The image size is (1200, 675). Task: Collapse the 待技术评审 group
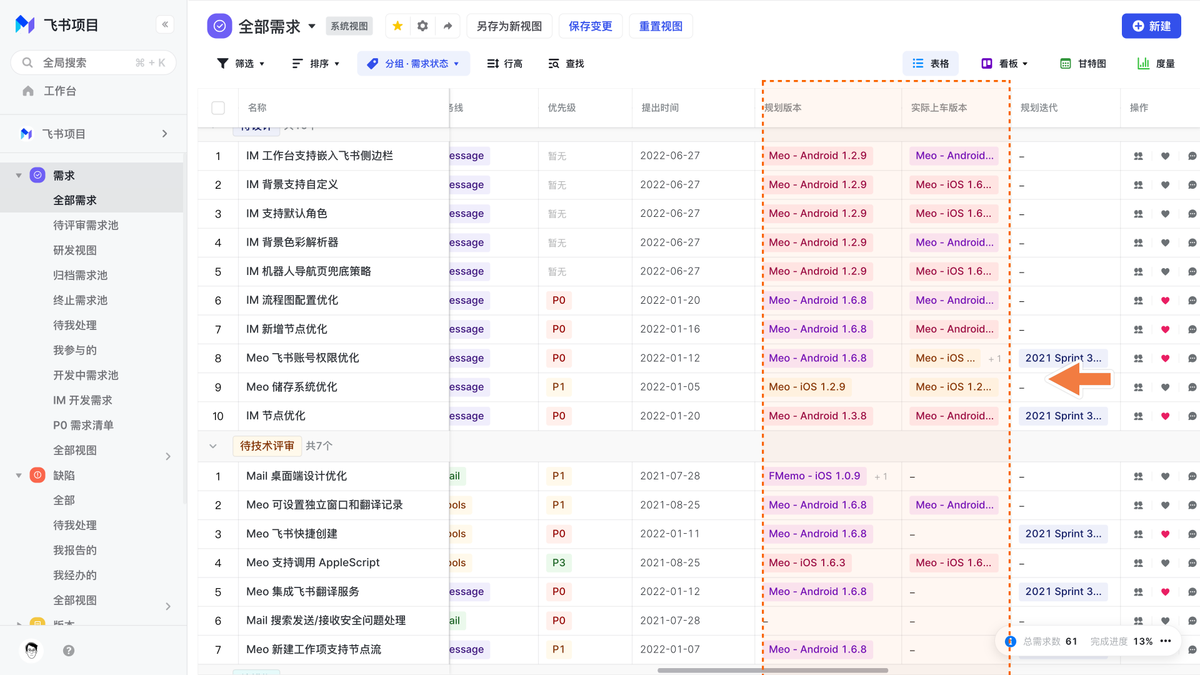[x=213, y=446]
